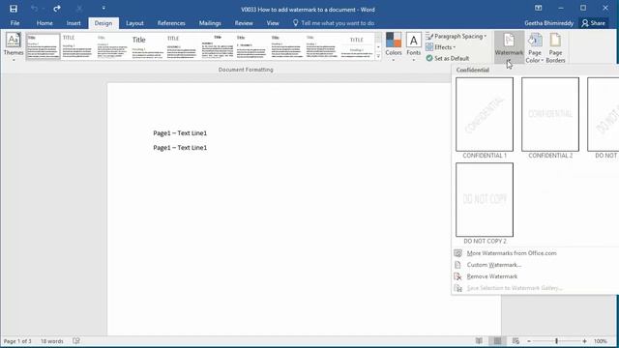Click the zoom out minus button

click(x=529, y=341)
